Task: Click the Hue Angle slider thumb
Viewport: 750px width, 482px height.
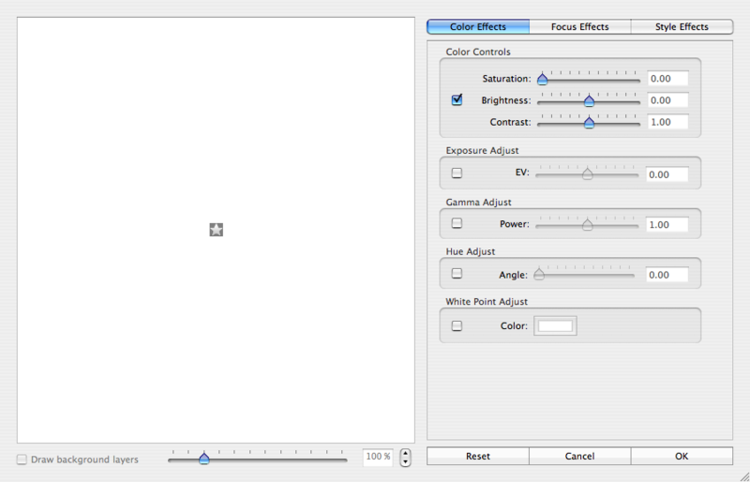Action: point(539,274)
